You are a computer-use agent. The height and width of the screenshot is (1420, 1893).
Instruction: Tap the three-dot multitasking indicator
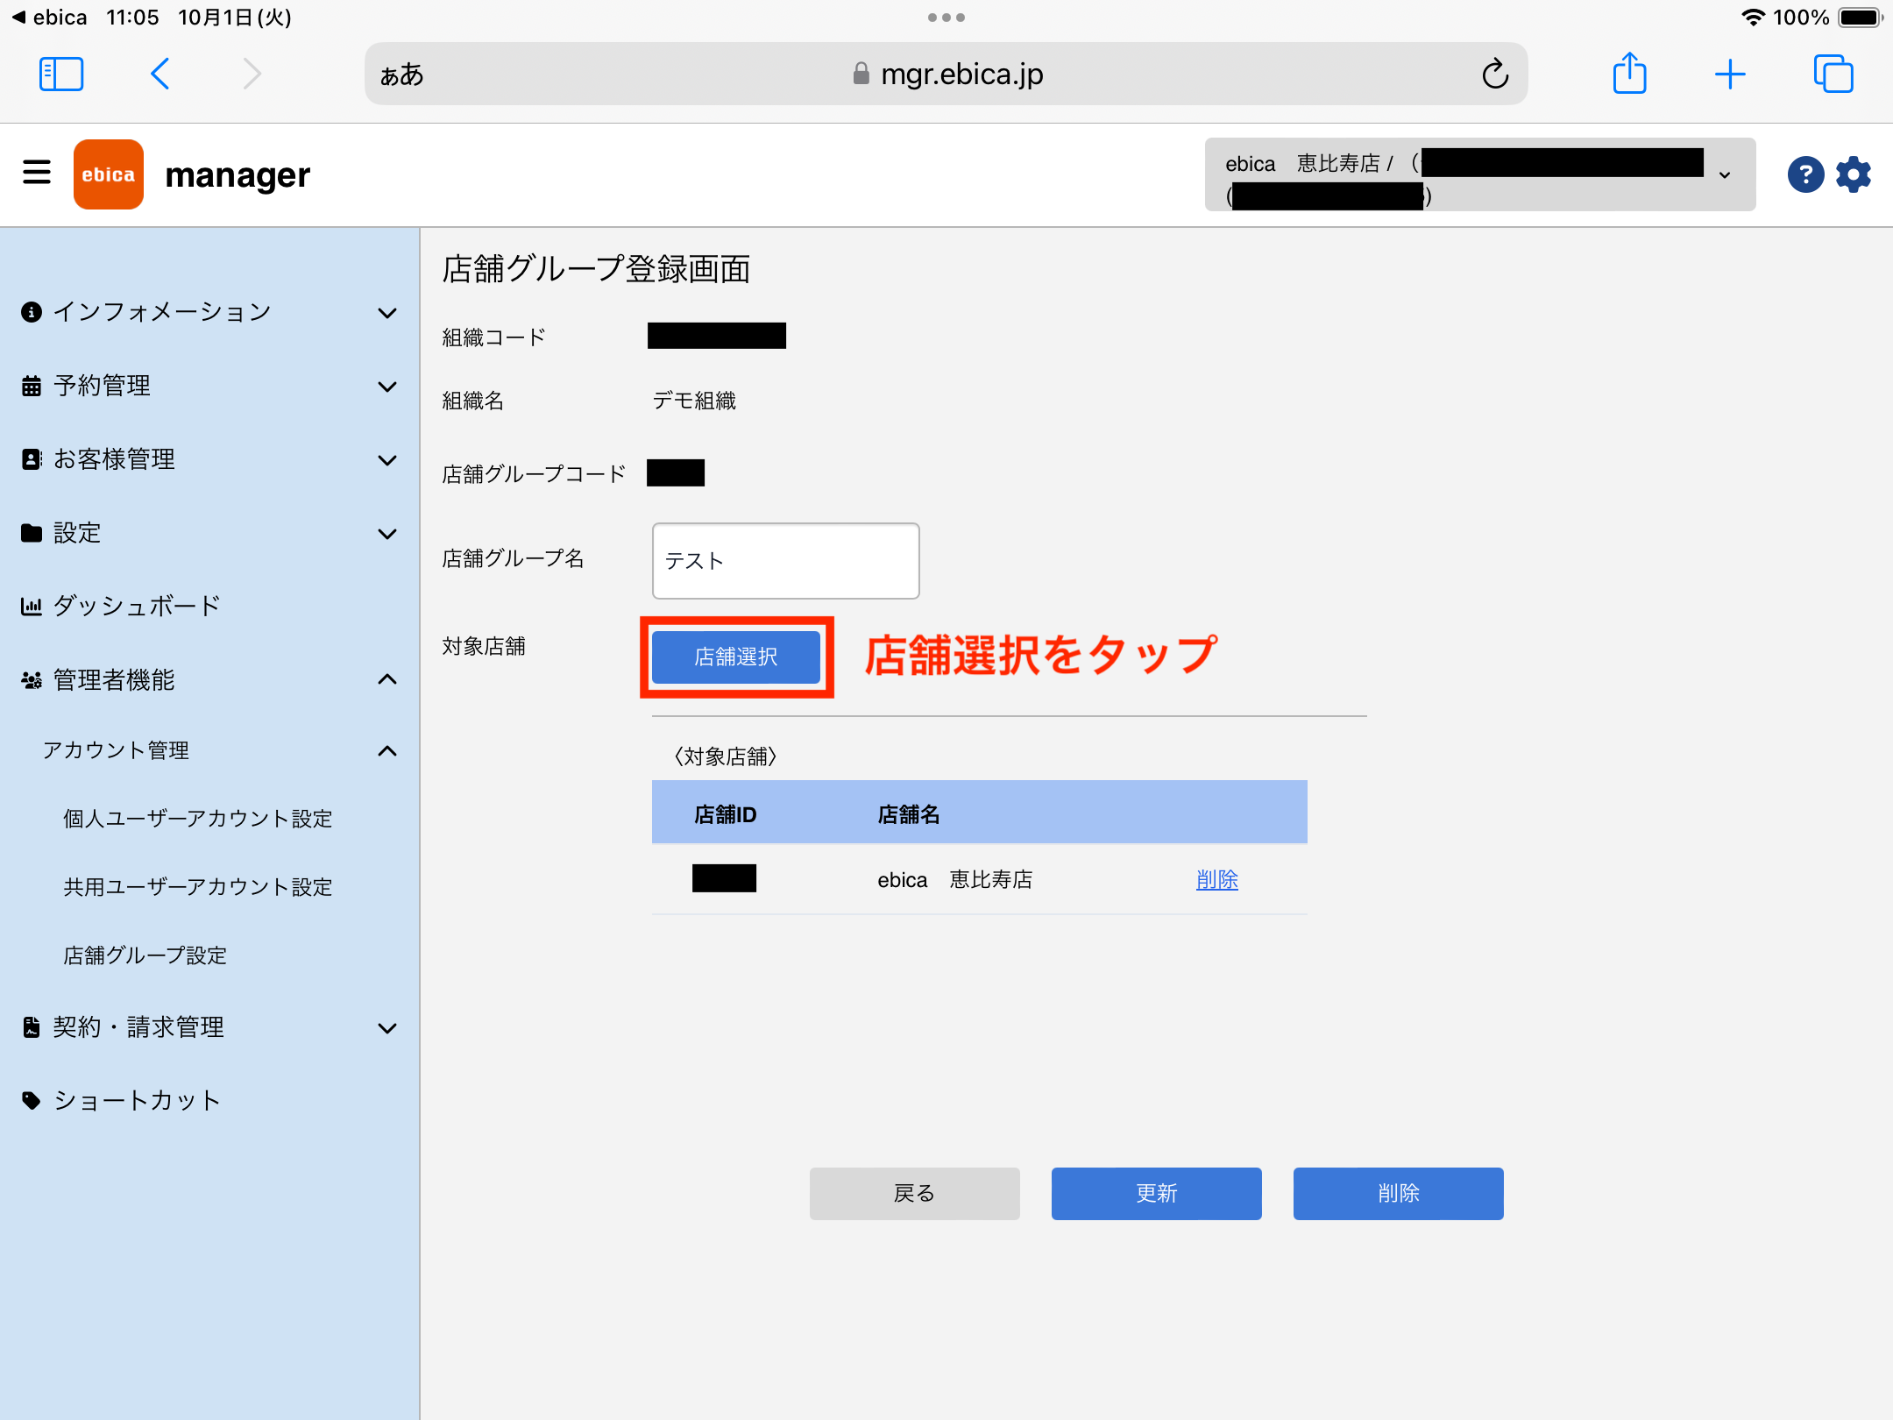click(946, 18)
